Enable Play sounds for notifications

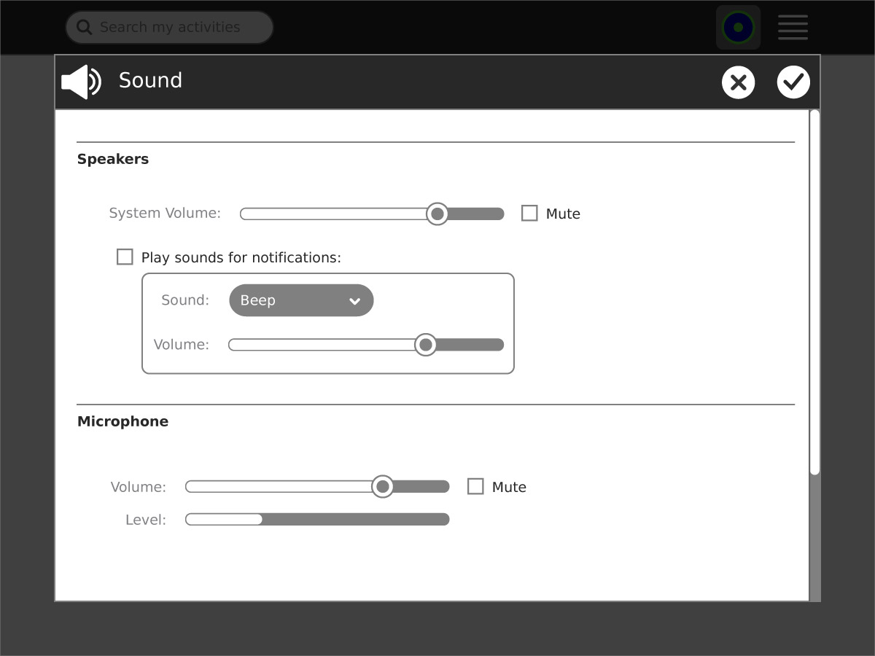click(x=125, y=257)
